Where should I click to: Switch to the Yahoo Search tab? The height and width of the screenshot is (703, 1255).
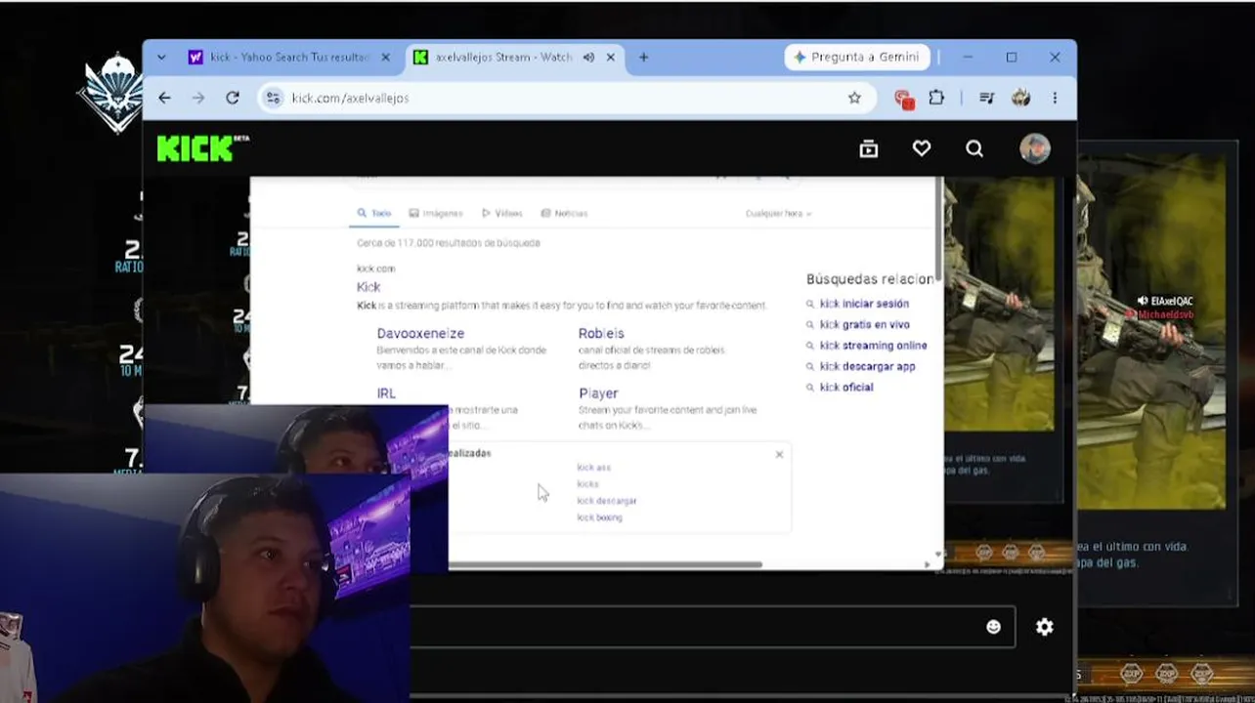(x=288, y=58)
